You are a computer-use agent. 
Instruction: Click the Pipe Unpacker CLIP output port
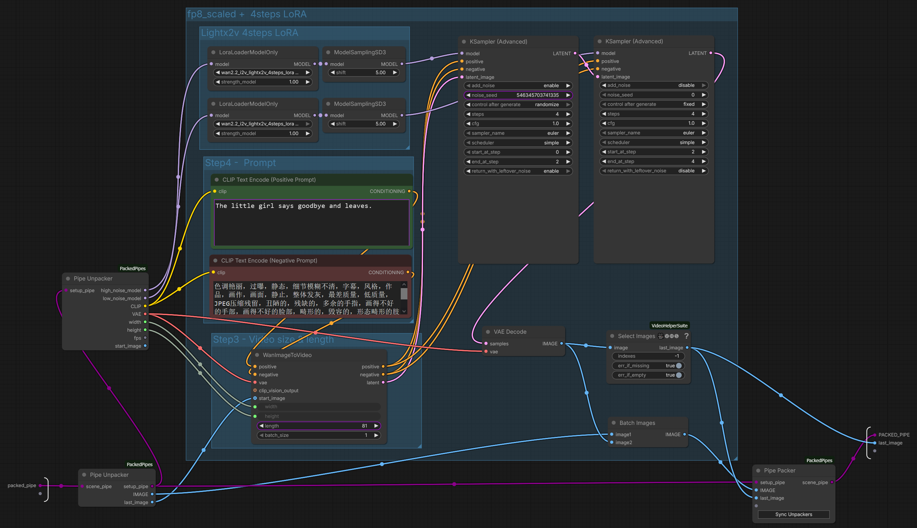[x=145, y=306]
